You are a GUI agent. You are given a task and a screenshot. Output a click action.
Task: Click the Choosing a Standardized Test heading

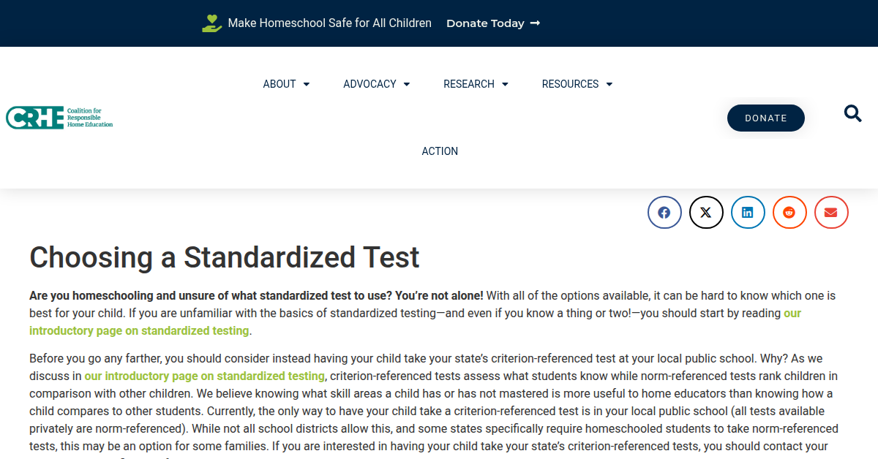pos(224,257)
